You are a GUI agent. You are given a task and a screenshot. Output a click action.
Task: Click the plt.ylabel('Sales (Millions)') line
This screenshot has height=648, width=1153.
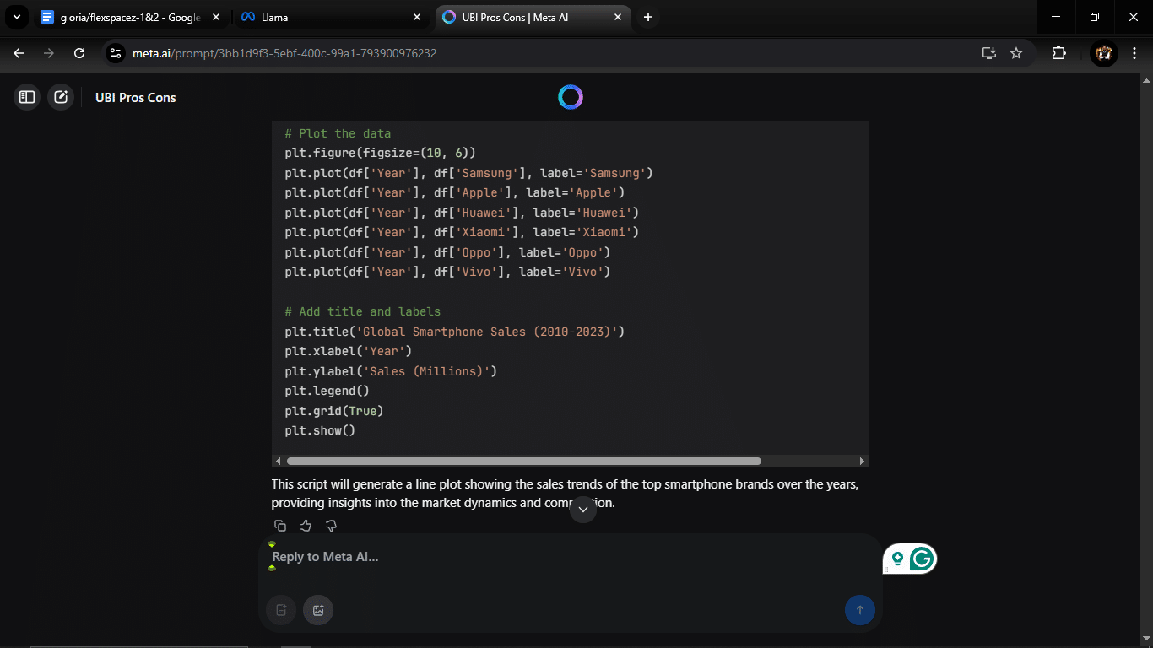(x=391, y=371)
